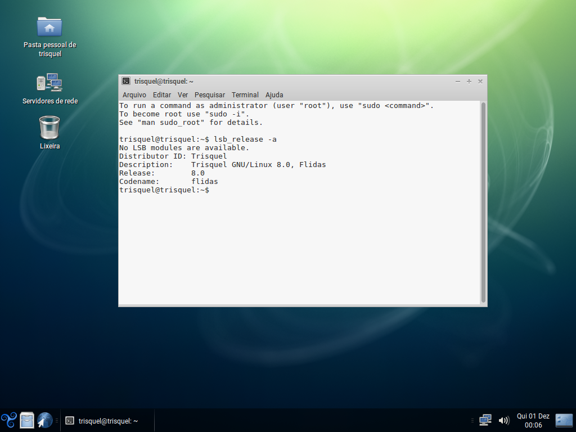Open the Ajuda menu
The image size is (576, 432).
click(274, 94)
